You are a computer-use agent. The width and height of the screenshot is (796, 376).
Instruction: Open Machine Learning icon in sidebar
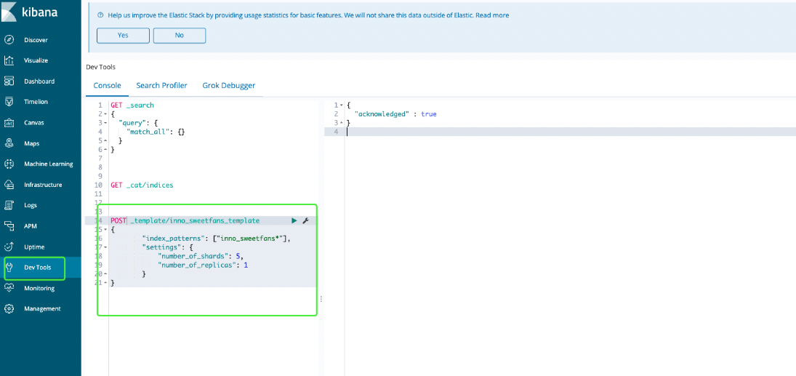(9, 164)
